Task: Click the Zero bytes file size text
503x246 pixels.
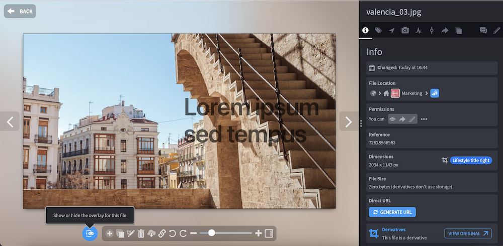Action: click(410, 187)
